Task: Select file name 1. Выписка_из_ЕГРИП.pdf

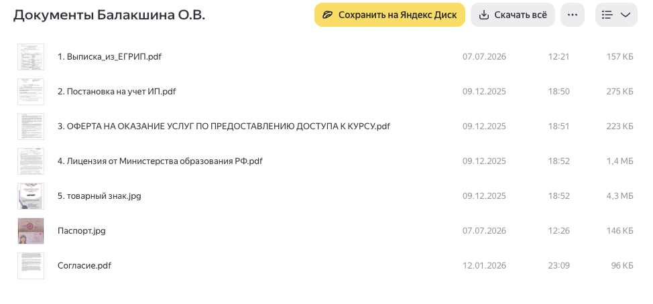Action: [x=109, y=56]
